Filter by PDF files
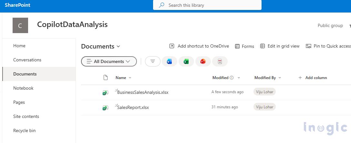The width and height of the screenshot is (351, 143). [x=220, y=61]
